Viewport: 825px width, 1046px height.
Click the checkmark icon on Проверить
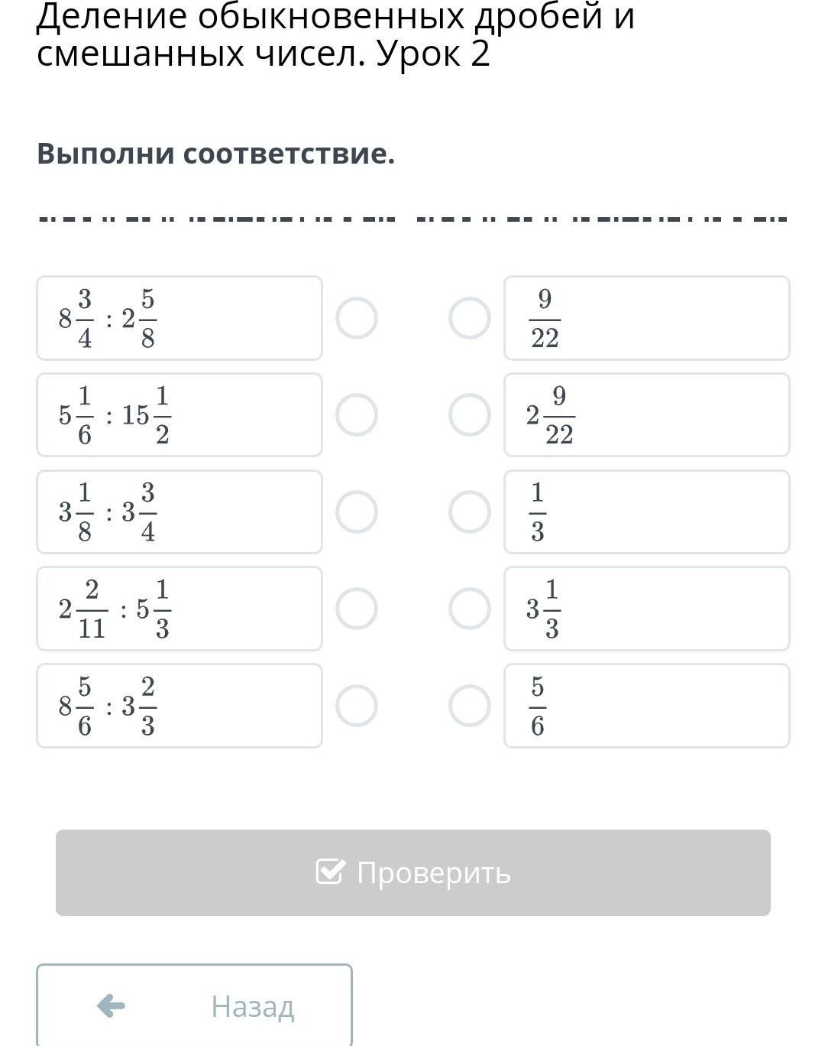(x=330, y=872)
